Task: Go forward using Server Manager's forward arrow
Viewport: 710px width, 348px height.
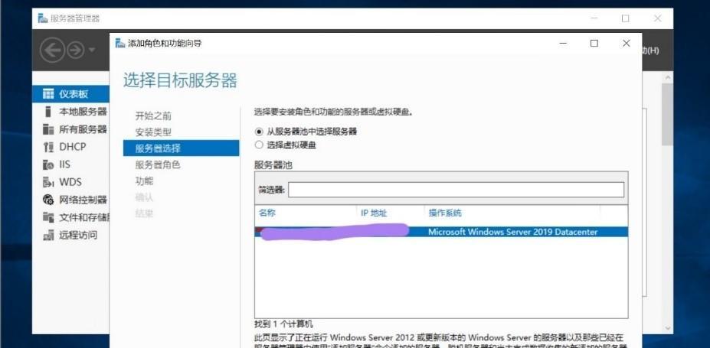Action: point(76,50)
